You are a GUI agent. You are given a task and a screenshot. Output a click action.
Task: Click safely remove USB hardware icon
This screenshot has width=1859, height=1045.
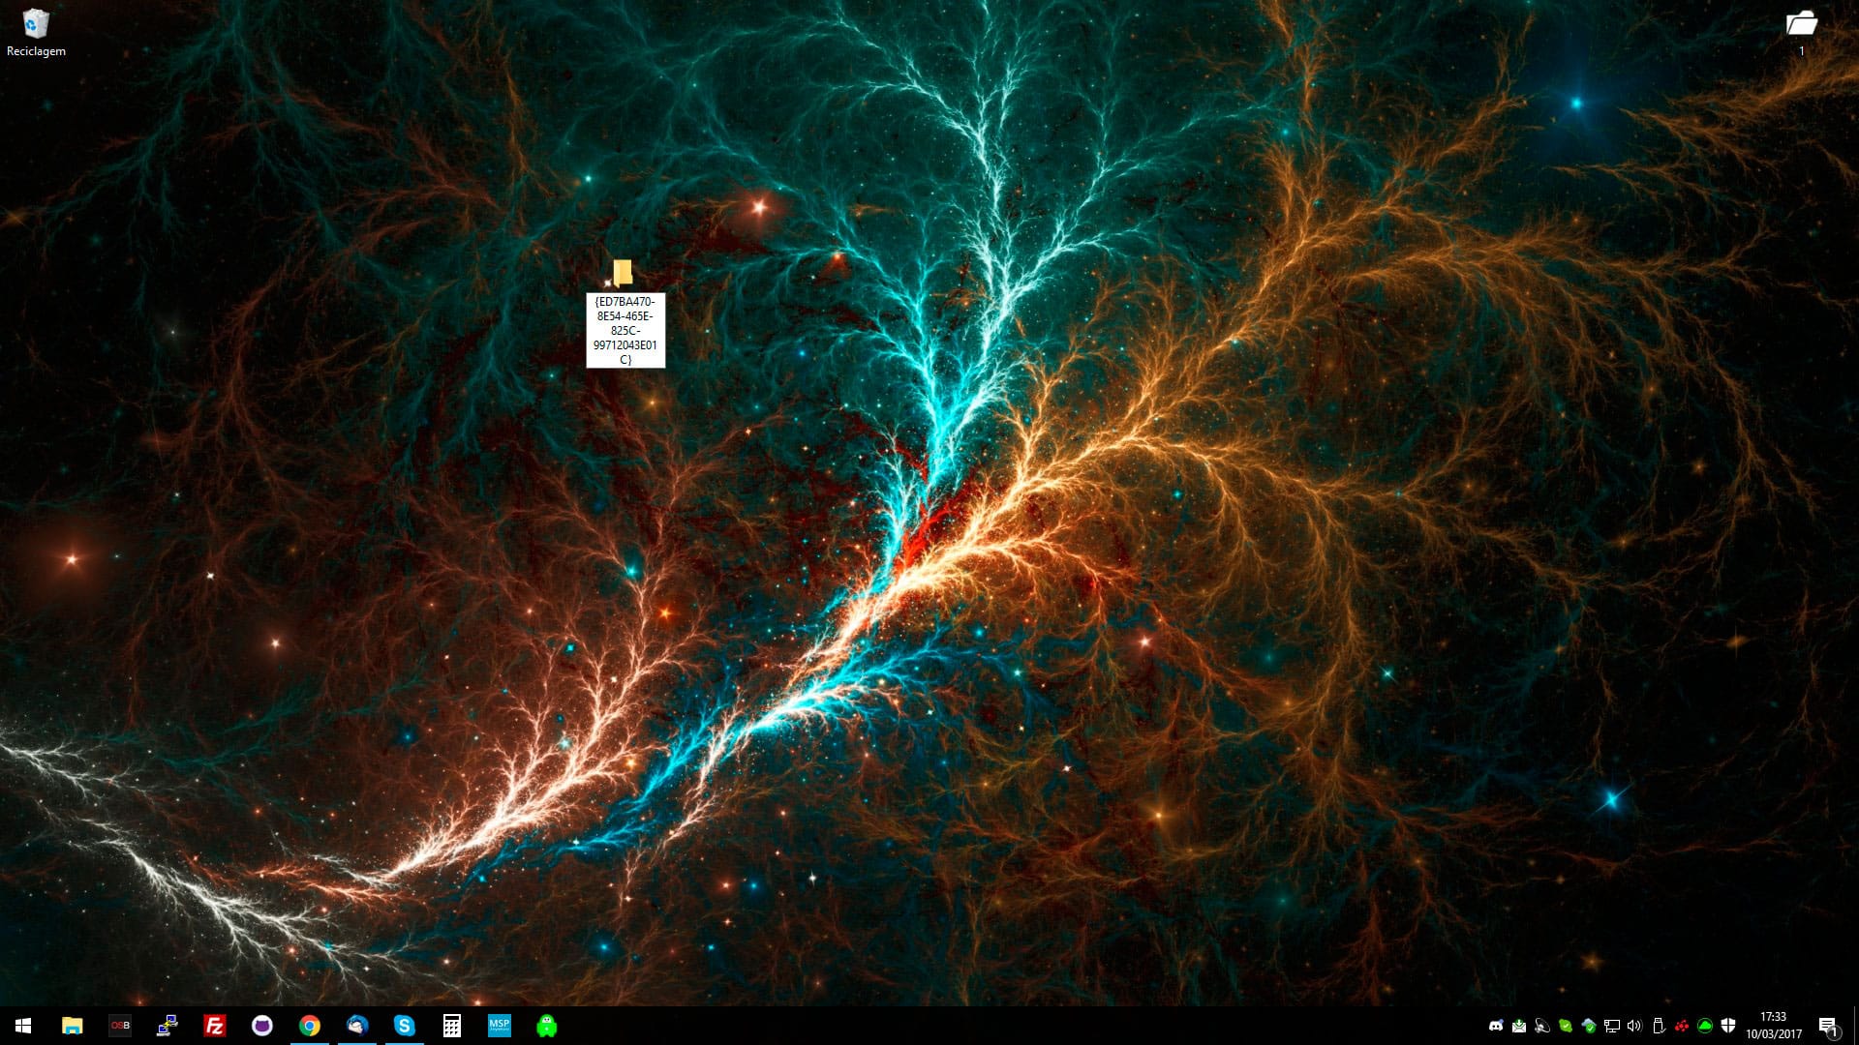pos(1659,1026)
